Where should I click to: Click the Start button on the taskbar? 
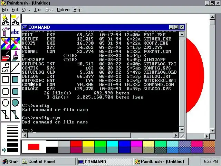click(10, 162)
